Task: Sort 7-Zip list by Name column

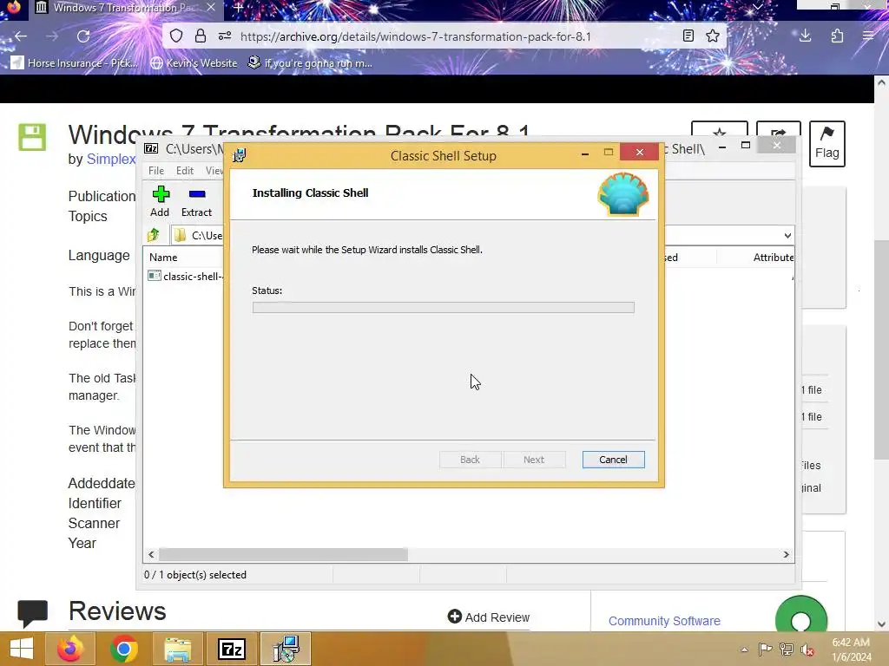Action: pyautogui.click(x=163, y=257)
